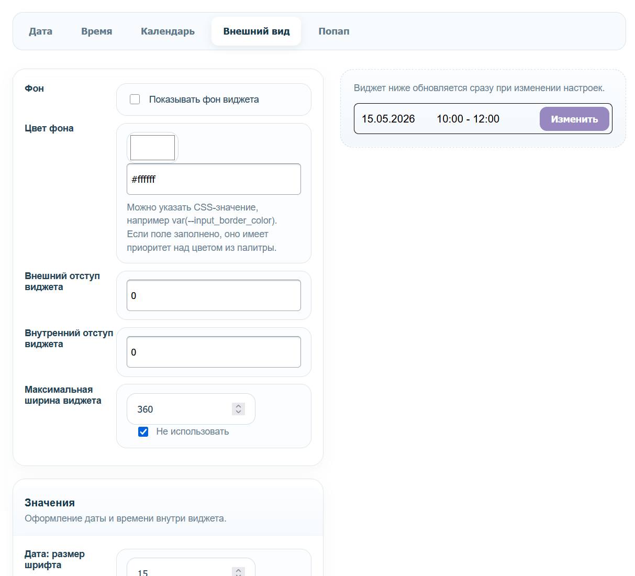Open the Время tab
This screenshot has height=576, width=635.
pyautogui.click(x=97, y=31)
